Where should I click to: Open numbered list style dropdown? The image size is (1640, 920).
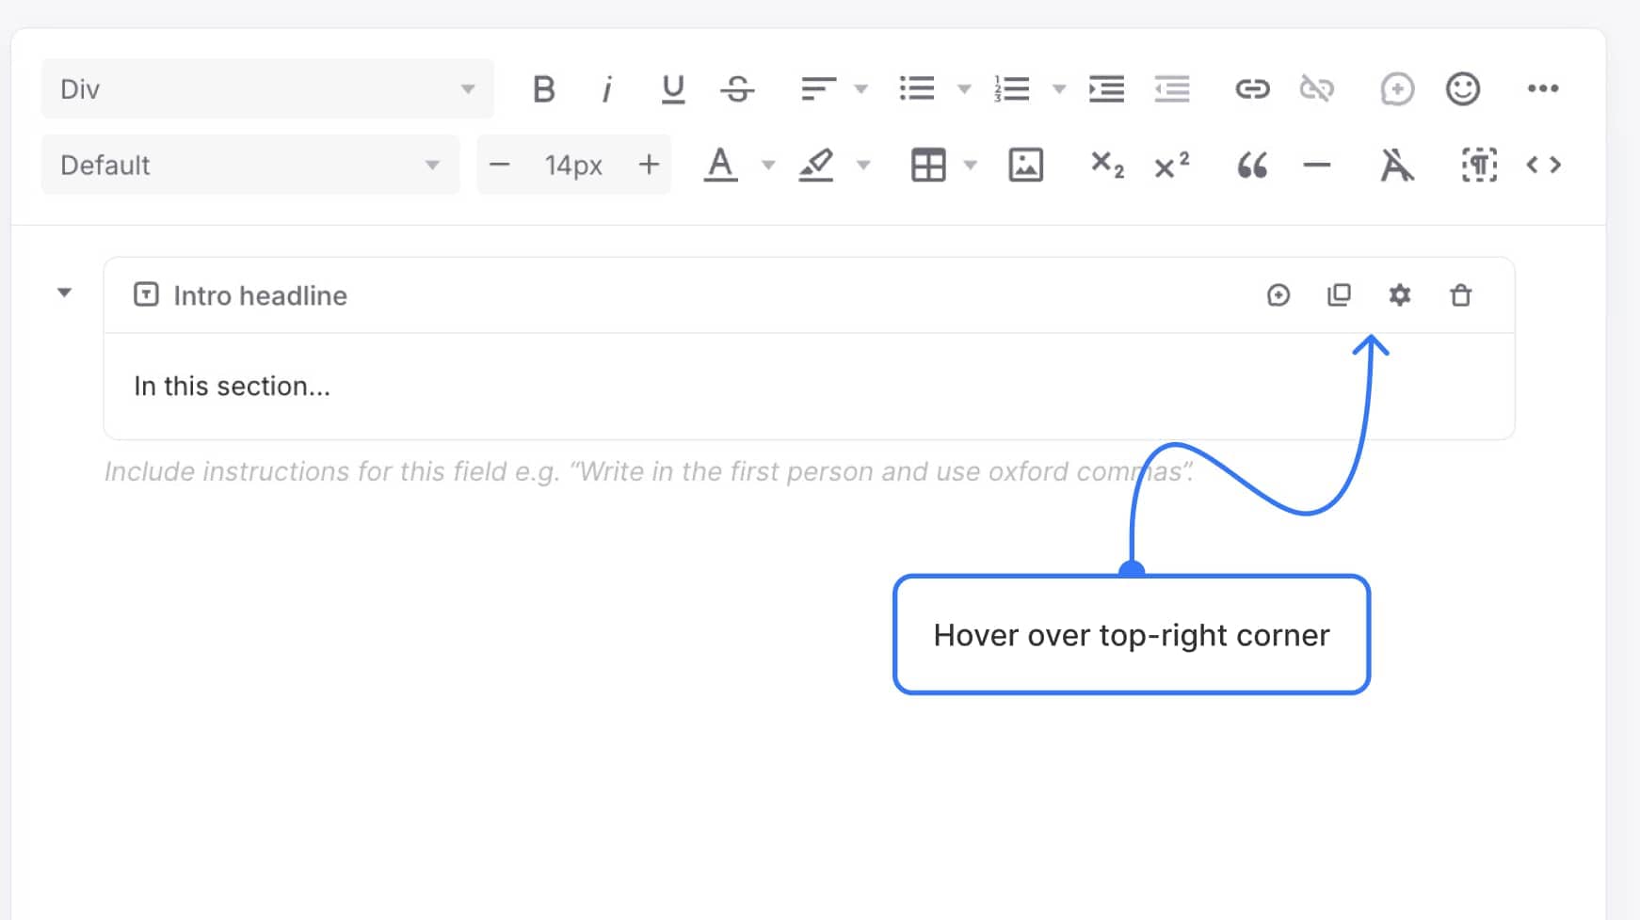click(1059, 89)
